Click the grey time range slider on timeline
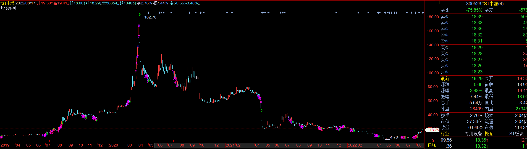This screenshot has height=149, width=527. (289, 145)
